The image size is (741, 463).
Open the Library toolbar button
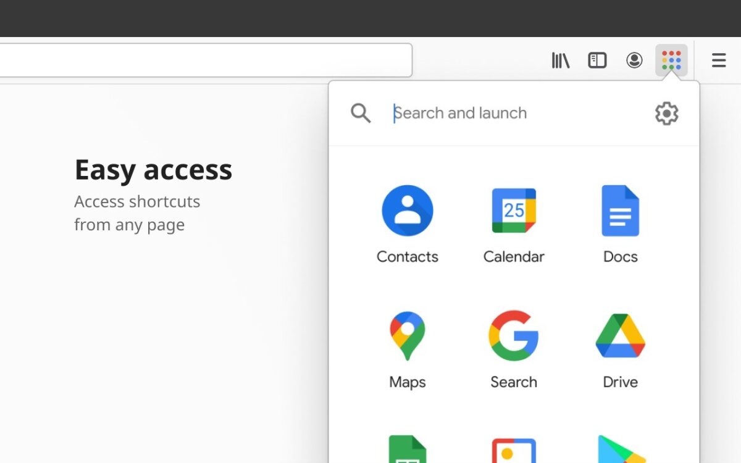point(561,60)
